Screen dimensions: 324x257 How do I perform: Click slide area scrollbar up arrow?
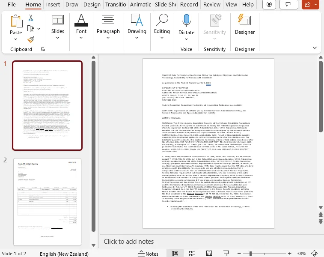point(321,57)
